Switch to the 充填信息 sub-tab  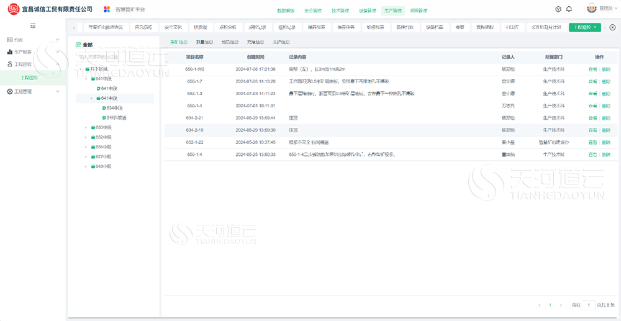tap(255, 42)
